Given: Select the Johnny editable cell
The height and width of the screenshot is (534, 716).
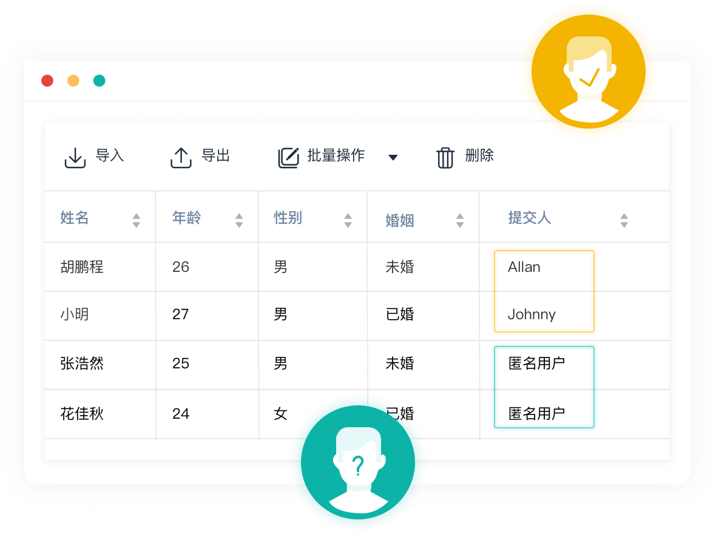Looking at the screenshot, I should point(544,314).
